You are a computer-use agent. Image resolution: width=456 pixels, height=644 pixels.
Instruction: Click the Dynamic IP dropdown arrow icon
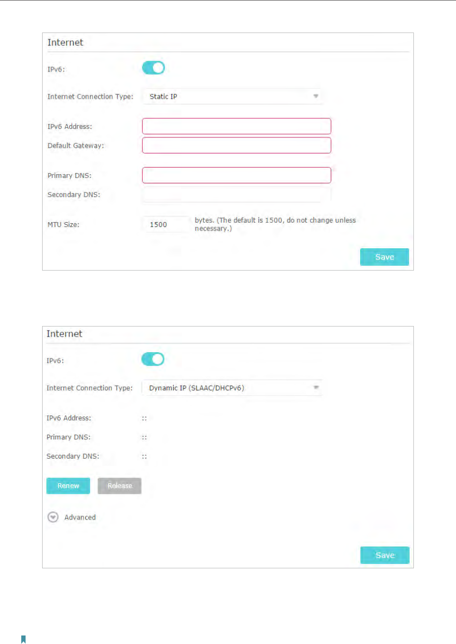tap(315, 388)
